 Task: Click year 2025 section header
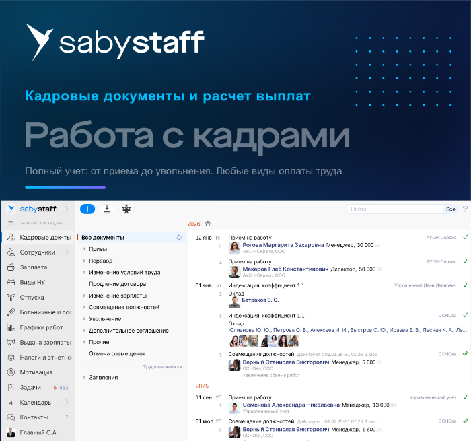coord(202,386)
